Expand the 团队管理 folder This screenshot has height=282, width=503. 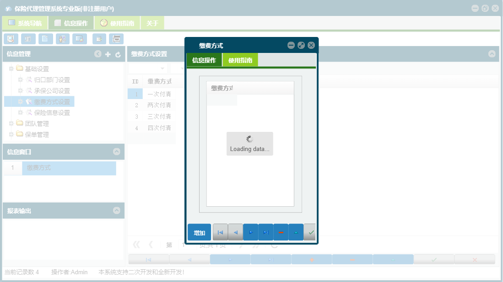pyautogui.click(x=10, y=123)
